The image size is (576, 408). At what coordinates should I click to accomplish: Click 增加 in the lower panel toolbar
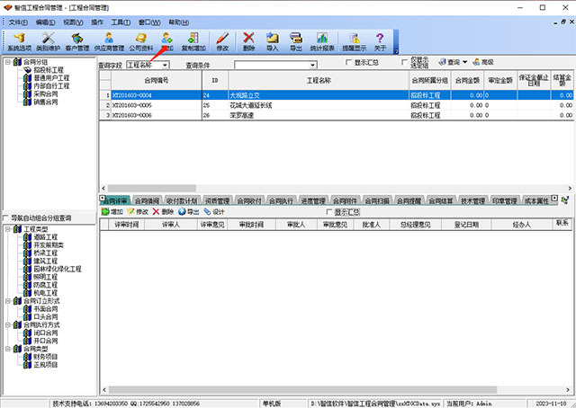click(112, 211)
